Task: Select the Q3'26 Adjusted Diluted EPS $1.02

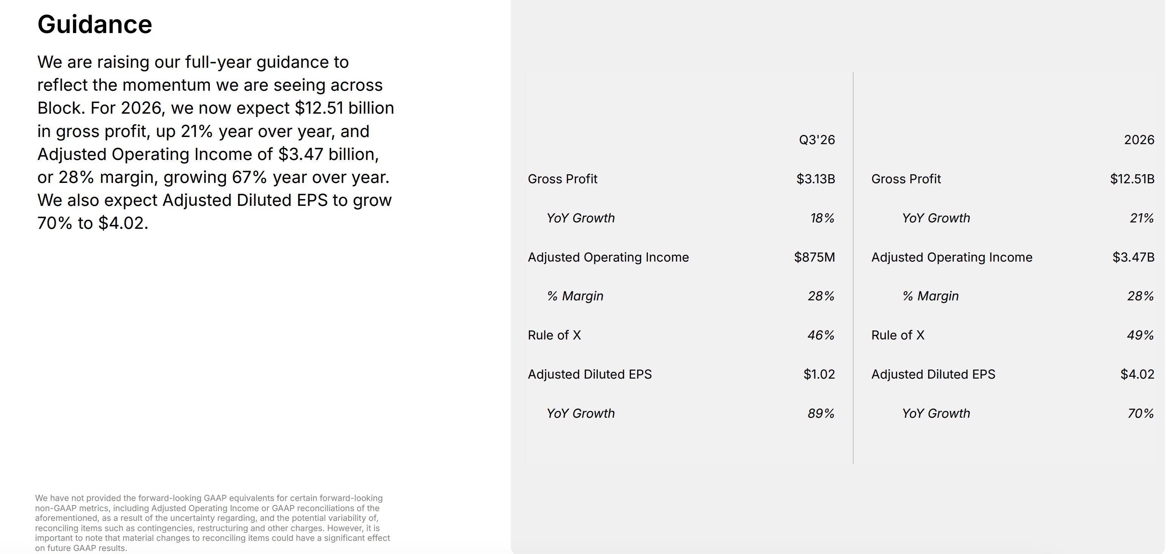Action: tap(819, 374)
